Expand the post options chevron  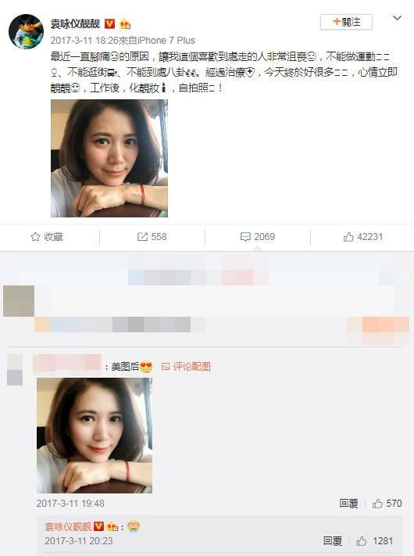tap(397, 18)
